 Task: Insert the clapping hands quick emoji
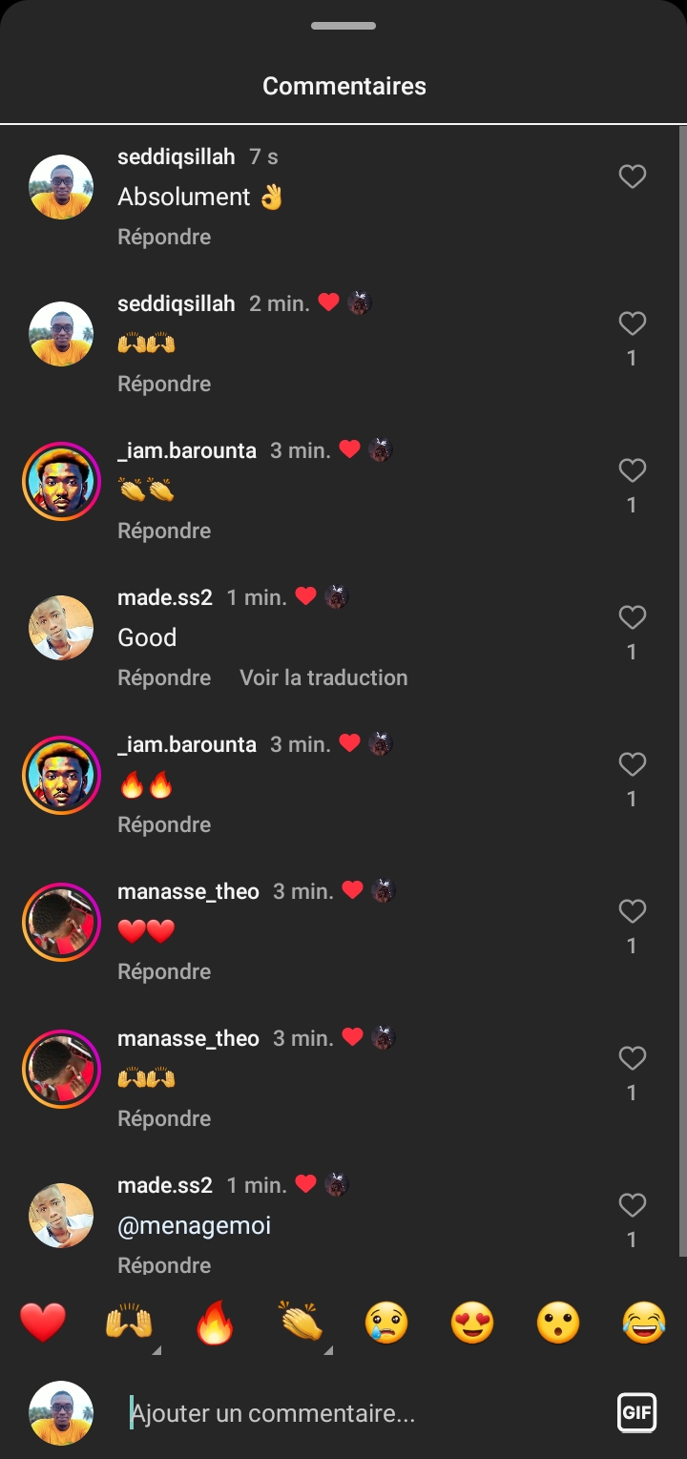tap(301, 1324)
